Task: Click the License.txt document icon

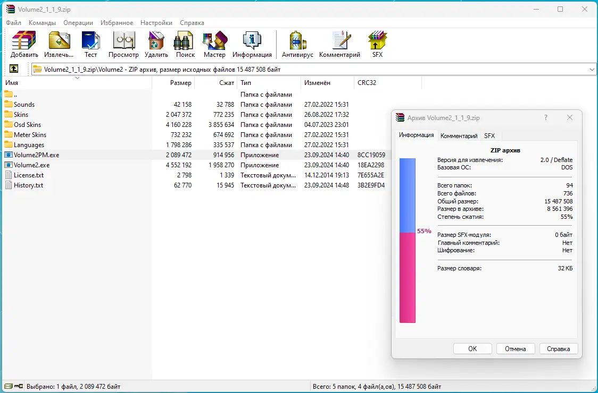Action: click(9, 175)
